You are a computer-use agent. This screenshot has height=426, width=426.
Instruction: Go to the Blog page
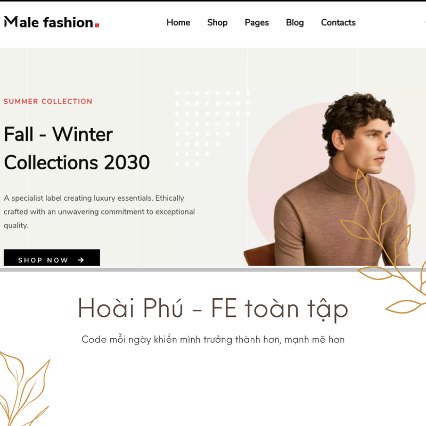click(295, 22)
